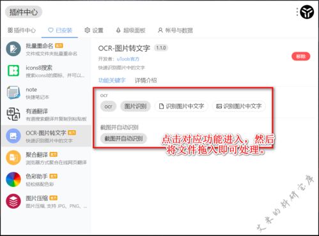Open the note plugin icon

(13, 92)
